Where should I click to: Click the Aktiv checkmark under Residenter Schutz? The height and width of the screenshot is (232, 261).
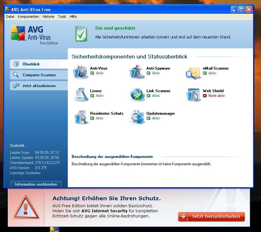[x=92, y=118]
